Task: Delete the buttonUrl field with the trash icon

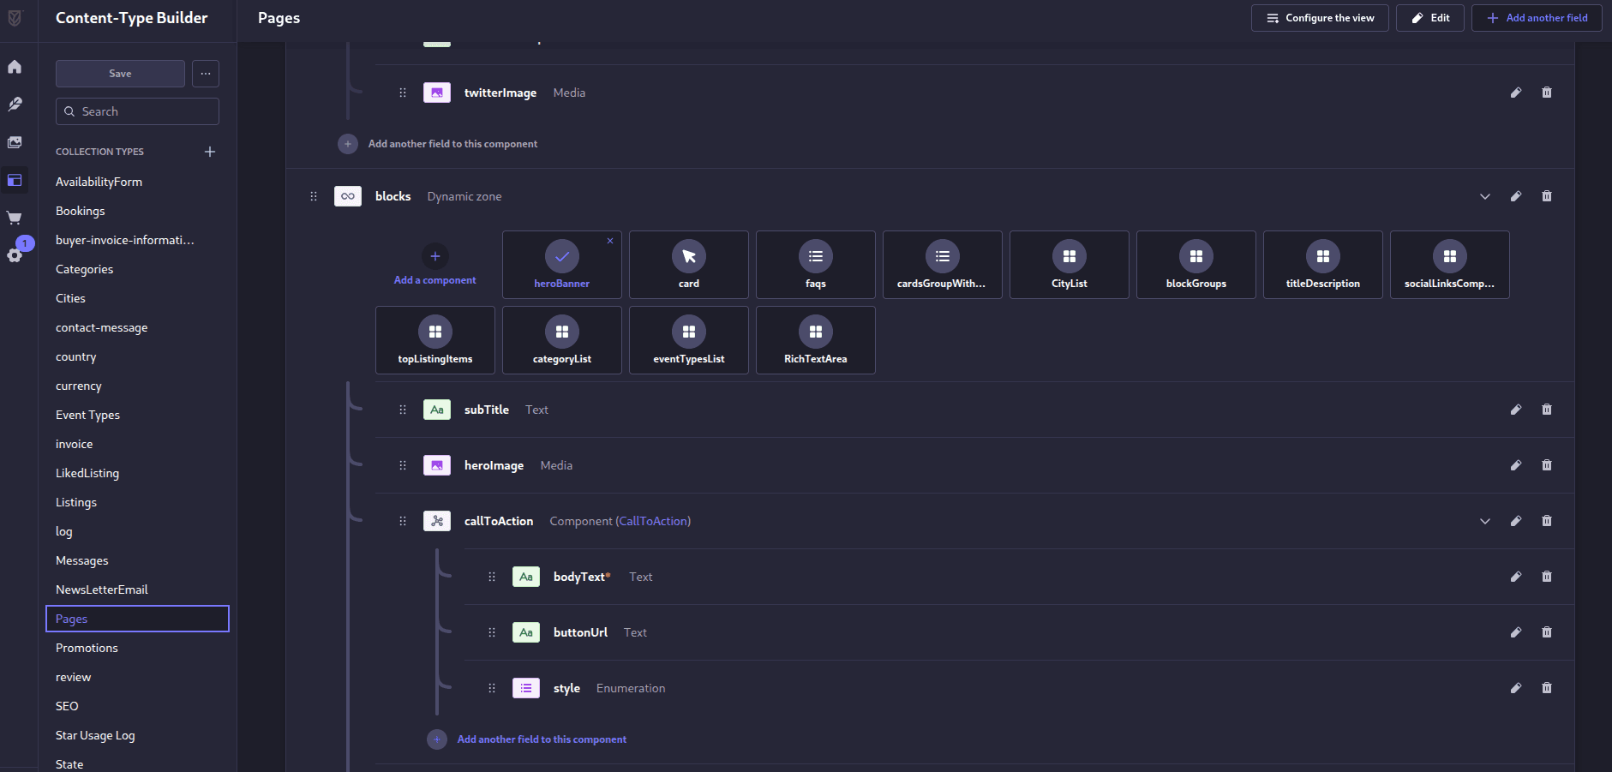Action: point(1547,632)
